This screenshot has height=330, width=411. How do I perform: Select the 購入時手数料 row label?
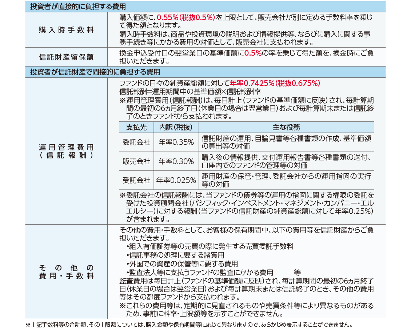pyautogui.click(x=66, y=30)
